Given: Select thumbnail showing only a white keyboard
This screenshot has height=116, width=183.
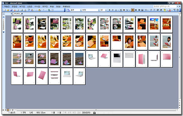Looking at the screenshot, I should coord(129,59).
